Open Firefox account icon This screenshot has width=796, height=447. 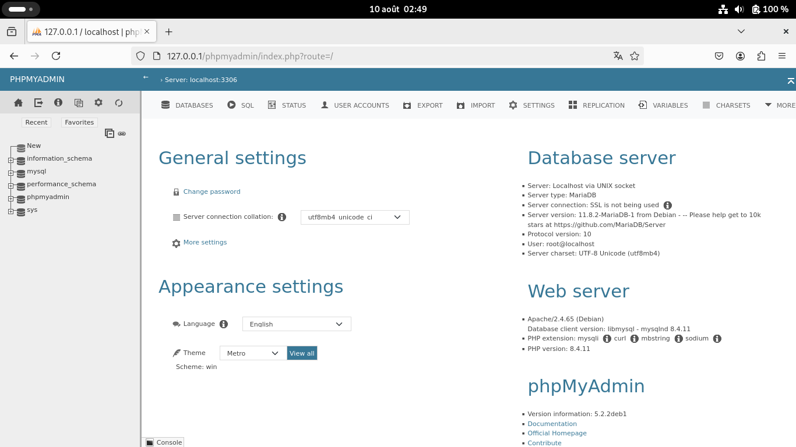point(740,56)
